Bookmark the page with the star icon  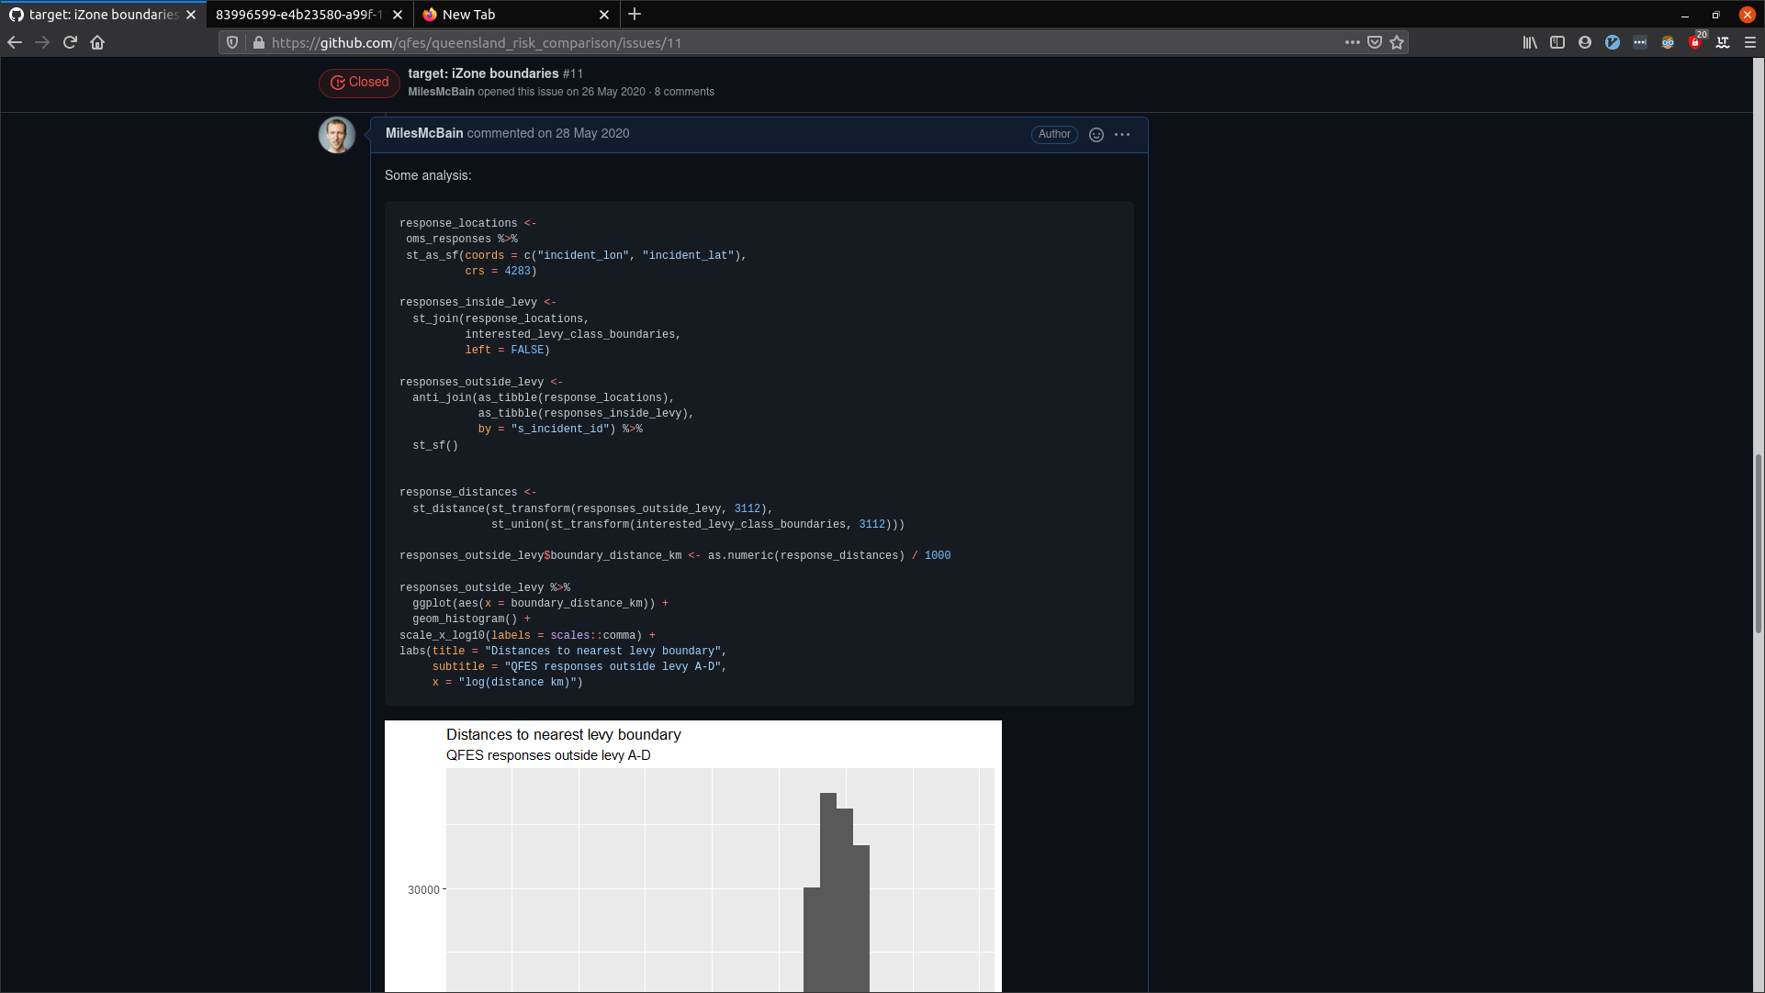point(1397,42)
